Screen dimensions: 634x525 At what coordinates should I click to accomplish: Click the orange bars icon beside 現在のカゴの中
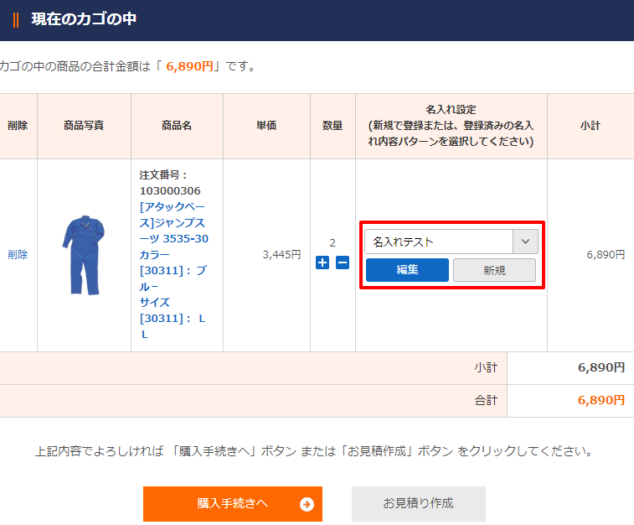[x=16, y=19]
